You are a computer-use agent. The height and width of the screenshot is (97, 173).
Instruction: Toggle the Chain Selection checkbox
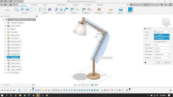tap(155, 42)
